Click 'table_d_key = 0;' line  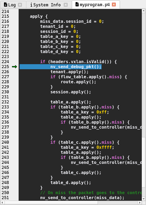click(x=60, y=52)
